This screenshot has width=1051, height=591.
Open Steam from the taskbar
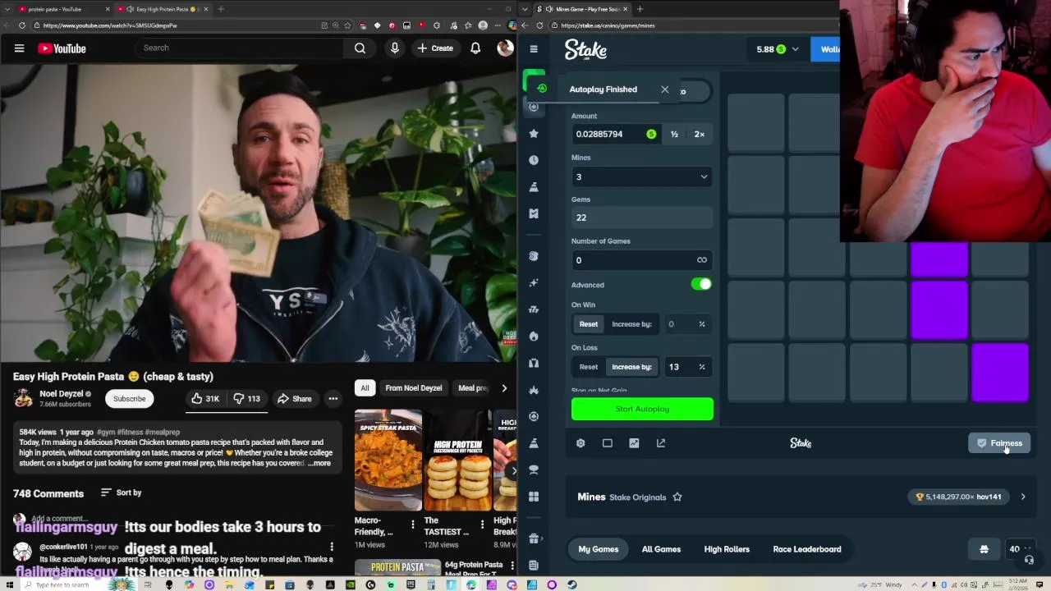pyautogui.click(x=572, y=584)
